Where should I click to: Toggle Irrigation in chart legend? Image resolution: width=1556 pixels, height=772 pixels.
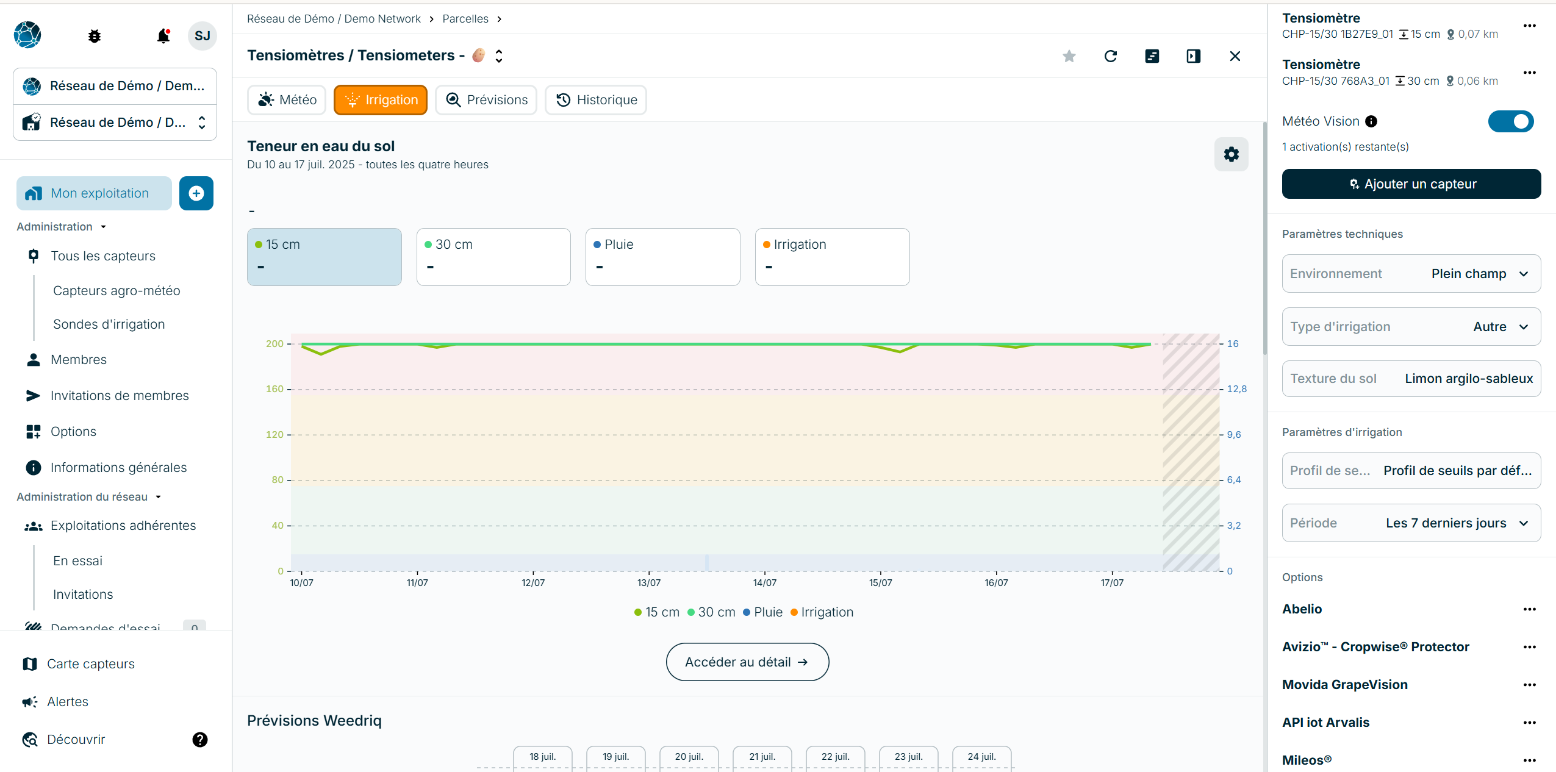tap(822, 612)
